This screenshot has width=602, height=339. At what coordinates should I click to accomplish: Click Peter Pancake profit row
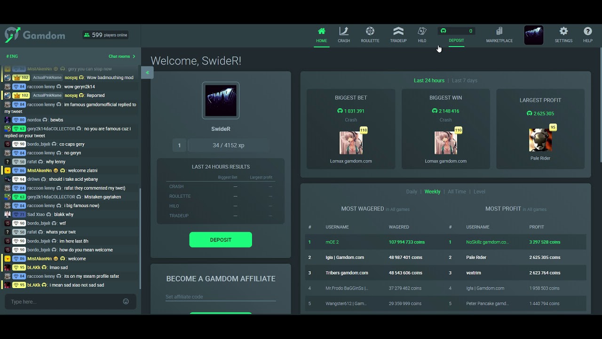[x=516, y=304]
